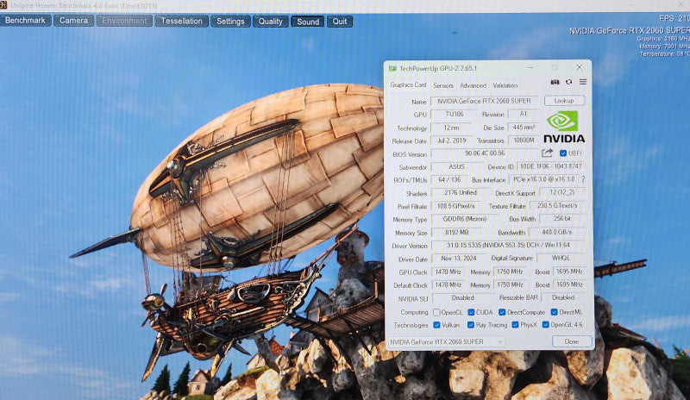Toggle the CUDA checkbox
Screen dimensions: 690x400
[x=471, y=312]
